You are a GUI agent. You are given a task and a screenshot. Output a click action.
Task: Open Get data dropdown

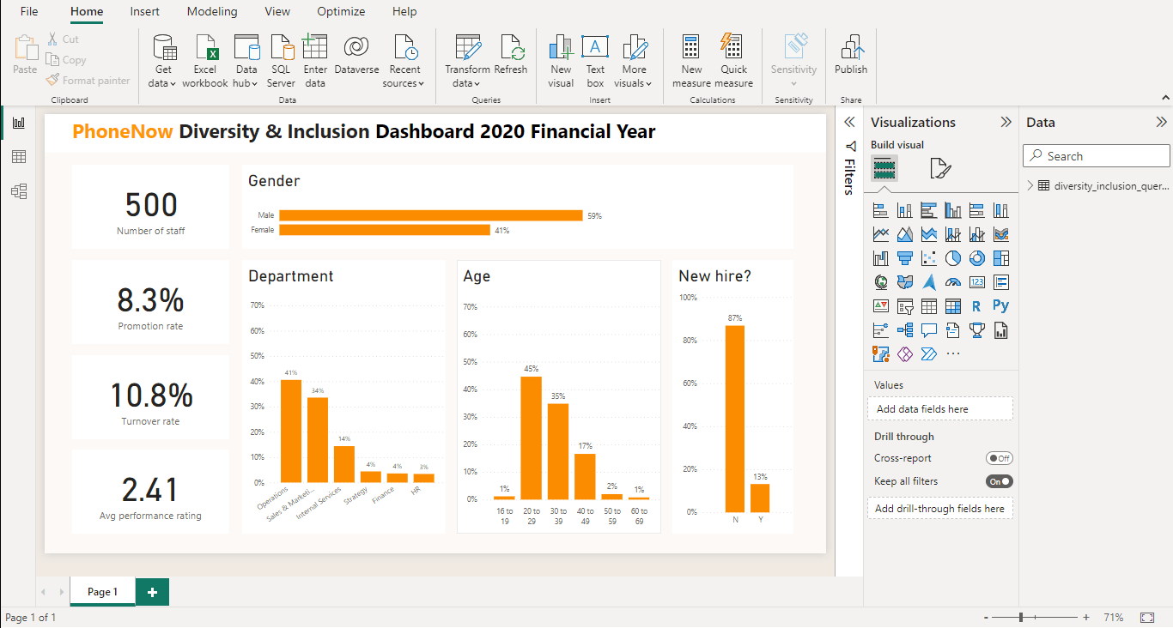(162, 61)
